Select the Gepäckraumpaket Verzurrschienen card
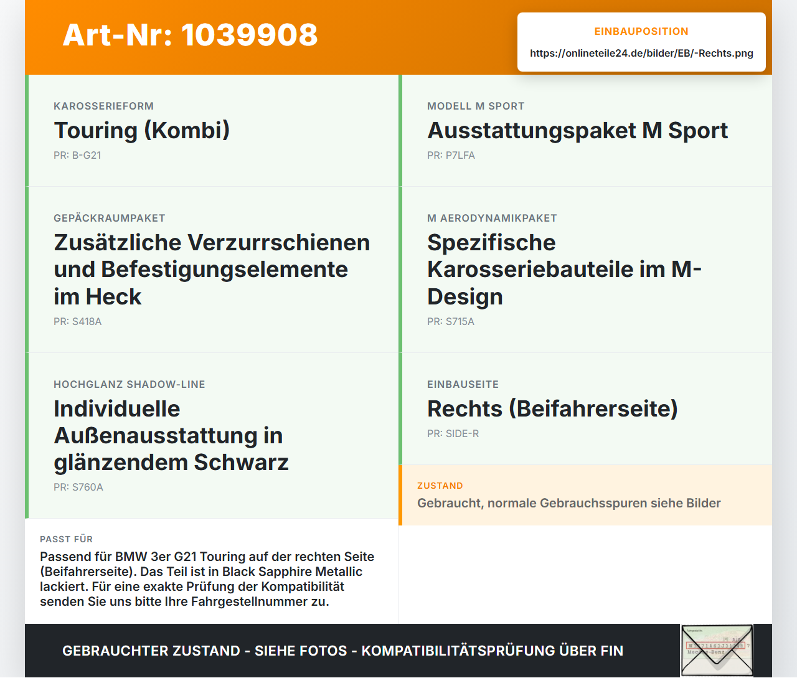Viewport: 797px width, 678px height. pyautogui.click(x=212, y=270)
